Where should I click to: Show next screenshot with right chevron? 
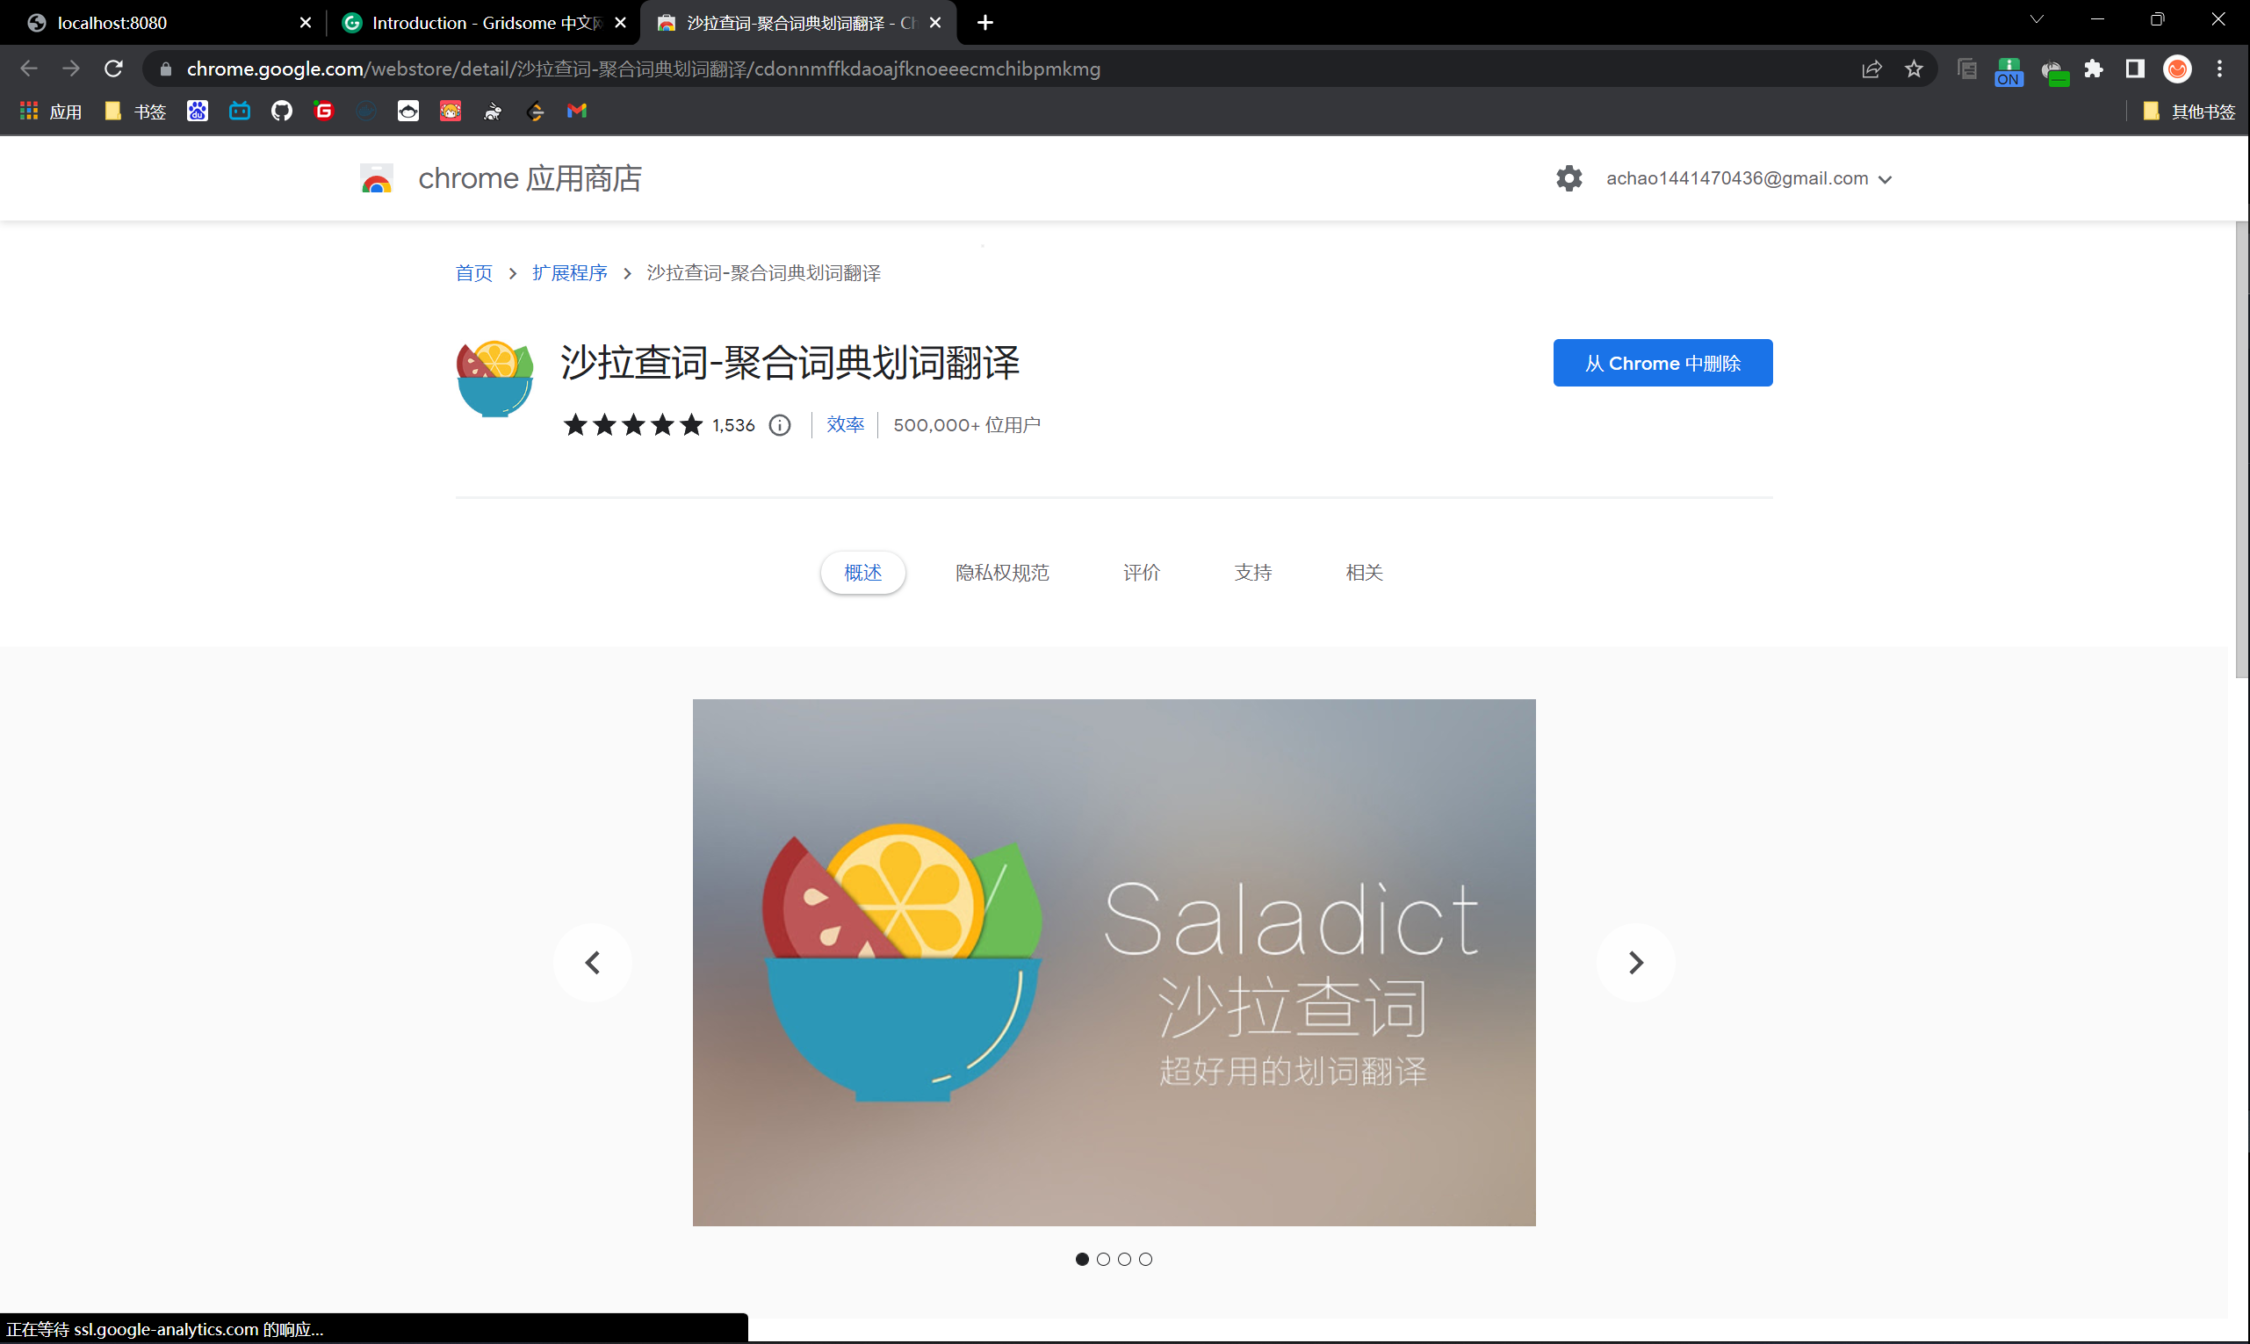tap(1635, 963)
